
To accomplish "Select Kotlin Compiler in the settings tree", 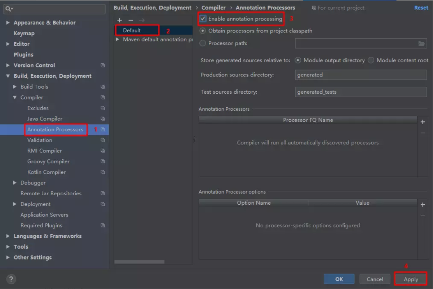I will pyautogui.click(x=47, y=172).
